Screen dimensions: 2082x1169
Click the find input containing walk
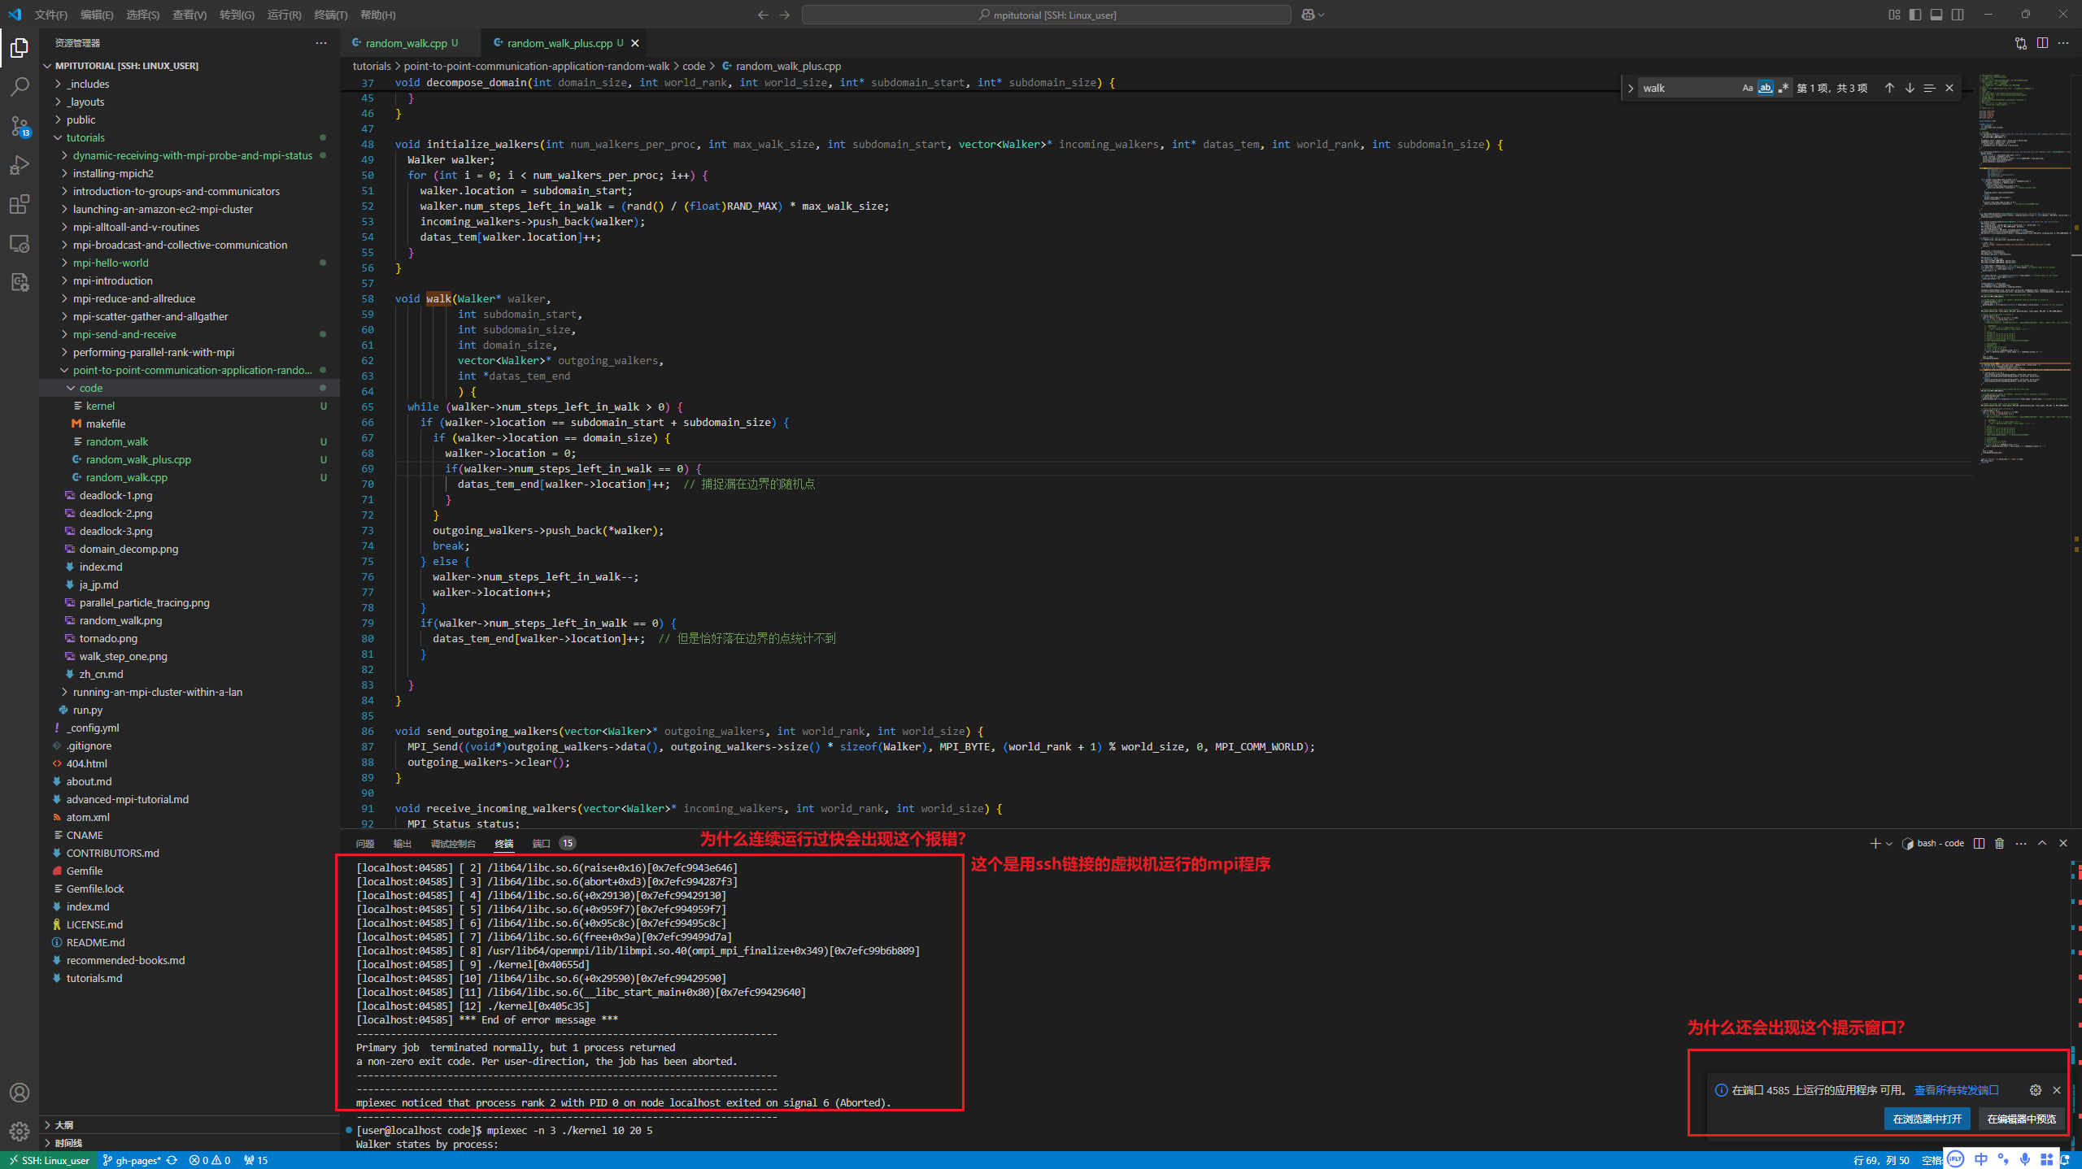tap(1688, 88)
